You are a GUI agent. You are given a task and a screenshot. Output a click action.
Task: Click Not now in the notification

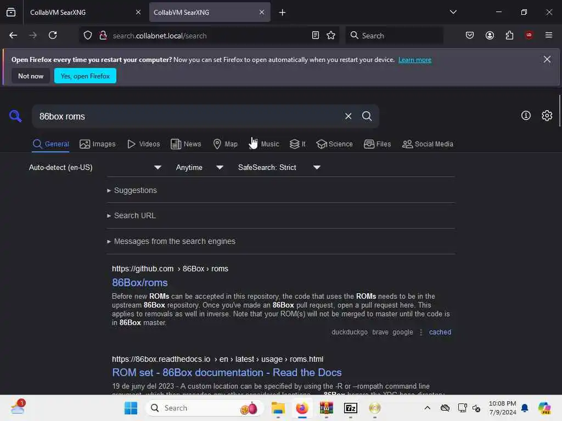click(x=31, y=76)
